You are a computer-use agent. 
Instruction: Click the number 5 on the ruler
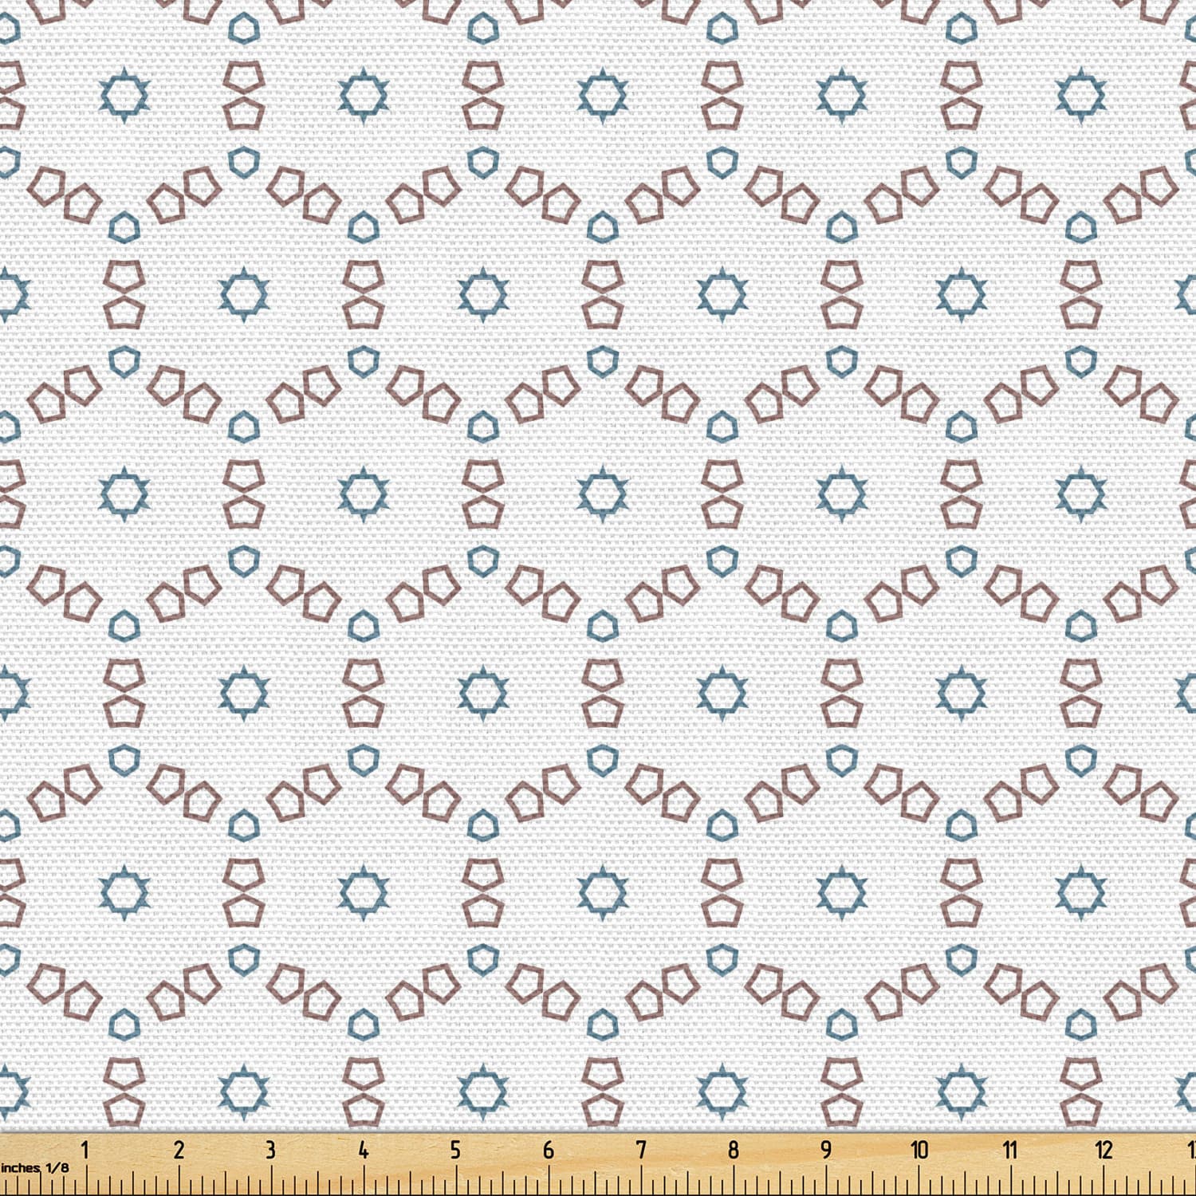click(455, 1150)
